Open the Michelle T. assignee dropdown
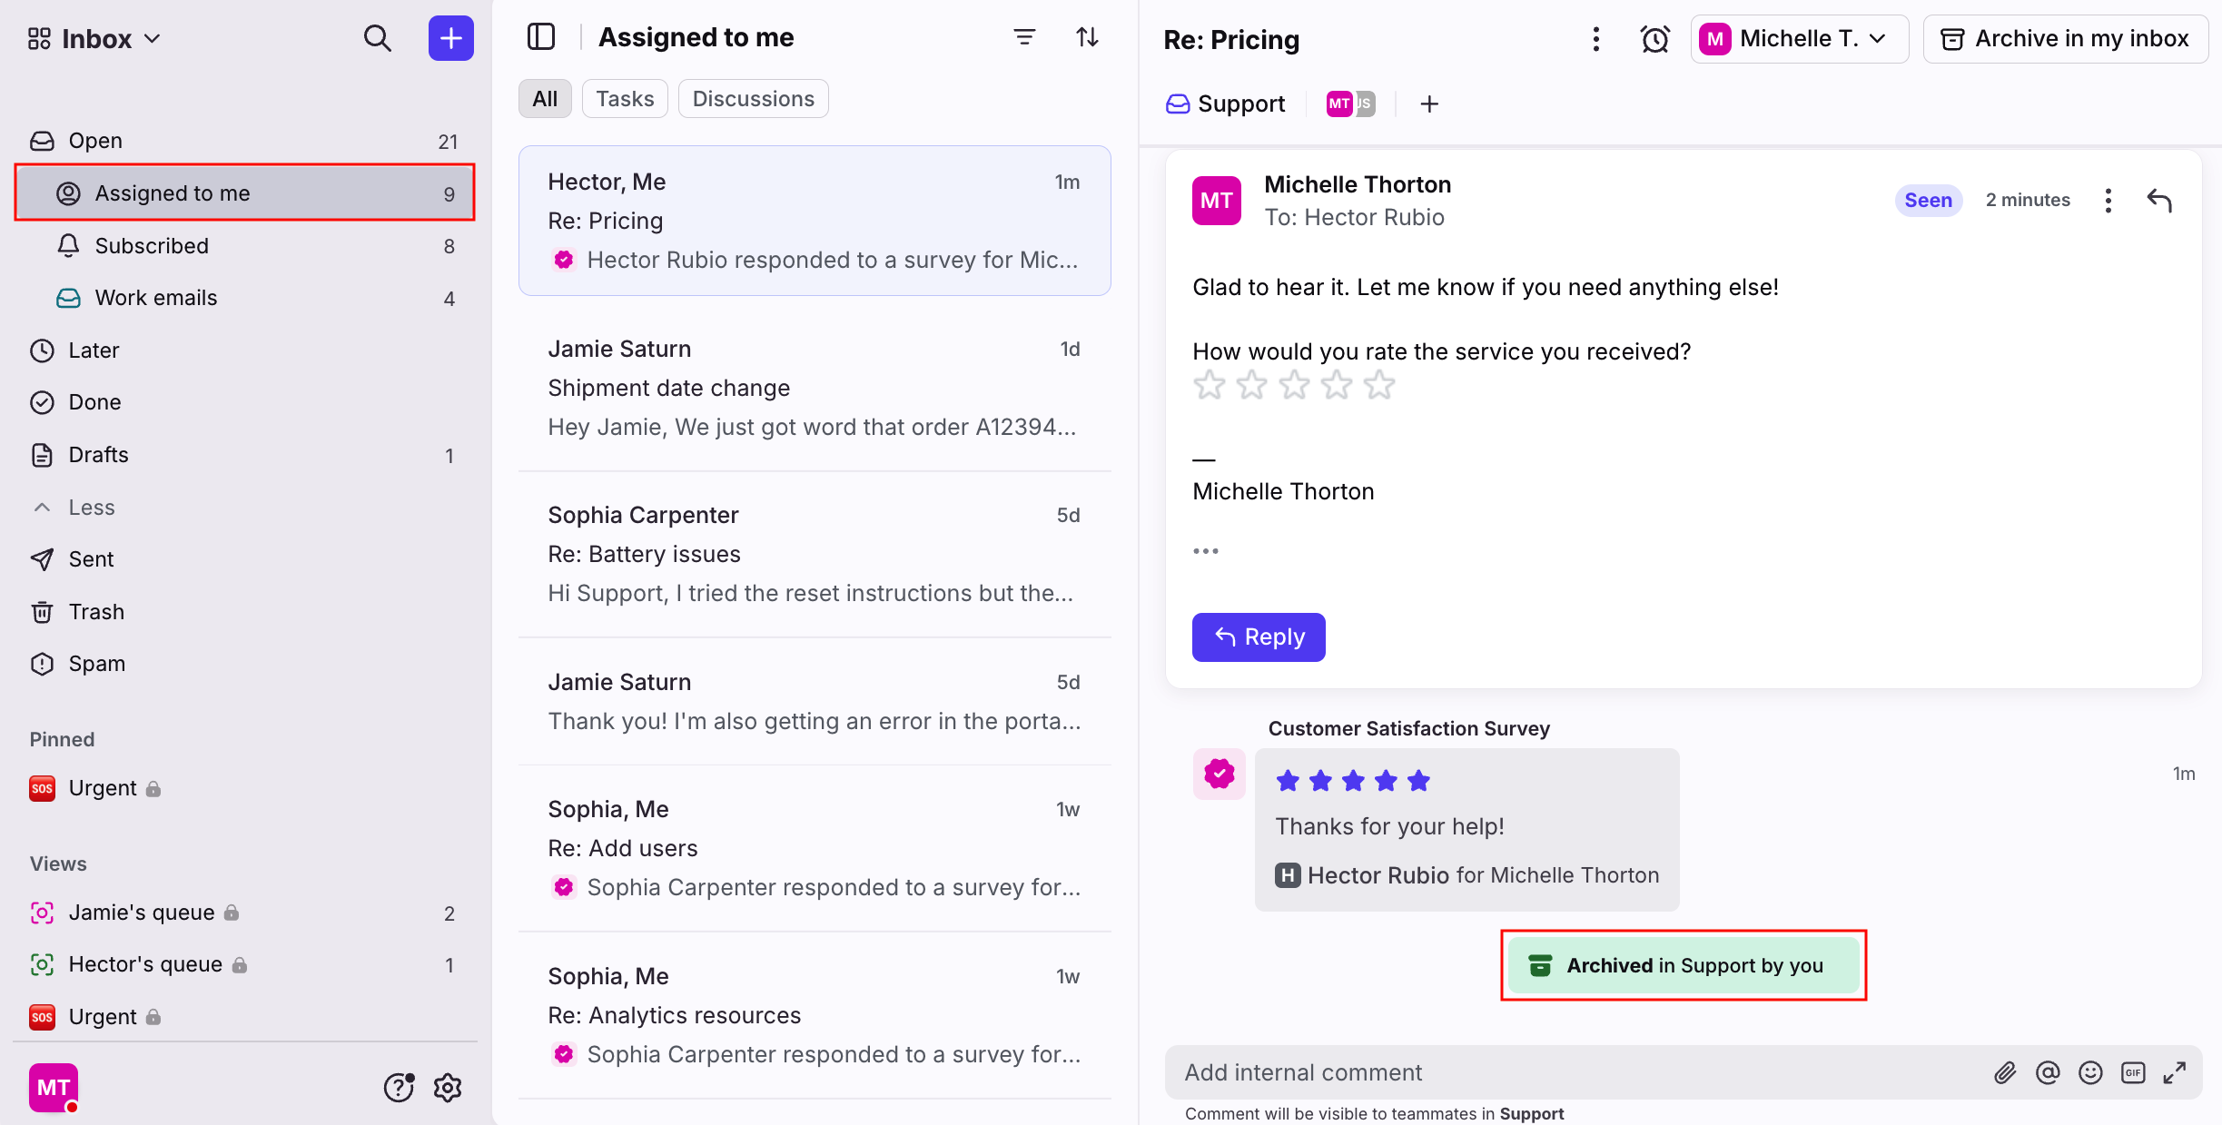The height and width of the screenshot is (1125, 2222). click(x=1798, y=39)
